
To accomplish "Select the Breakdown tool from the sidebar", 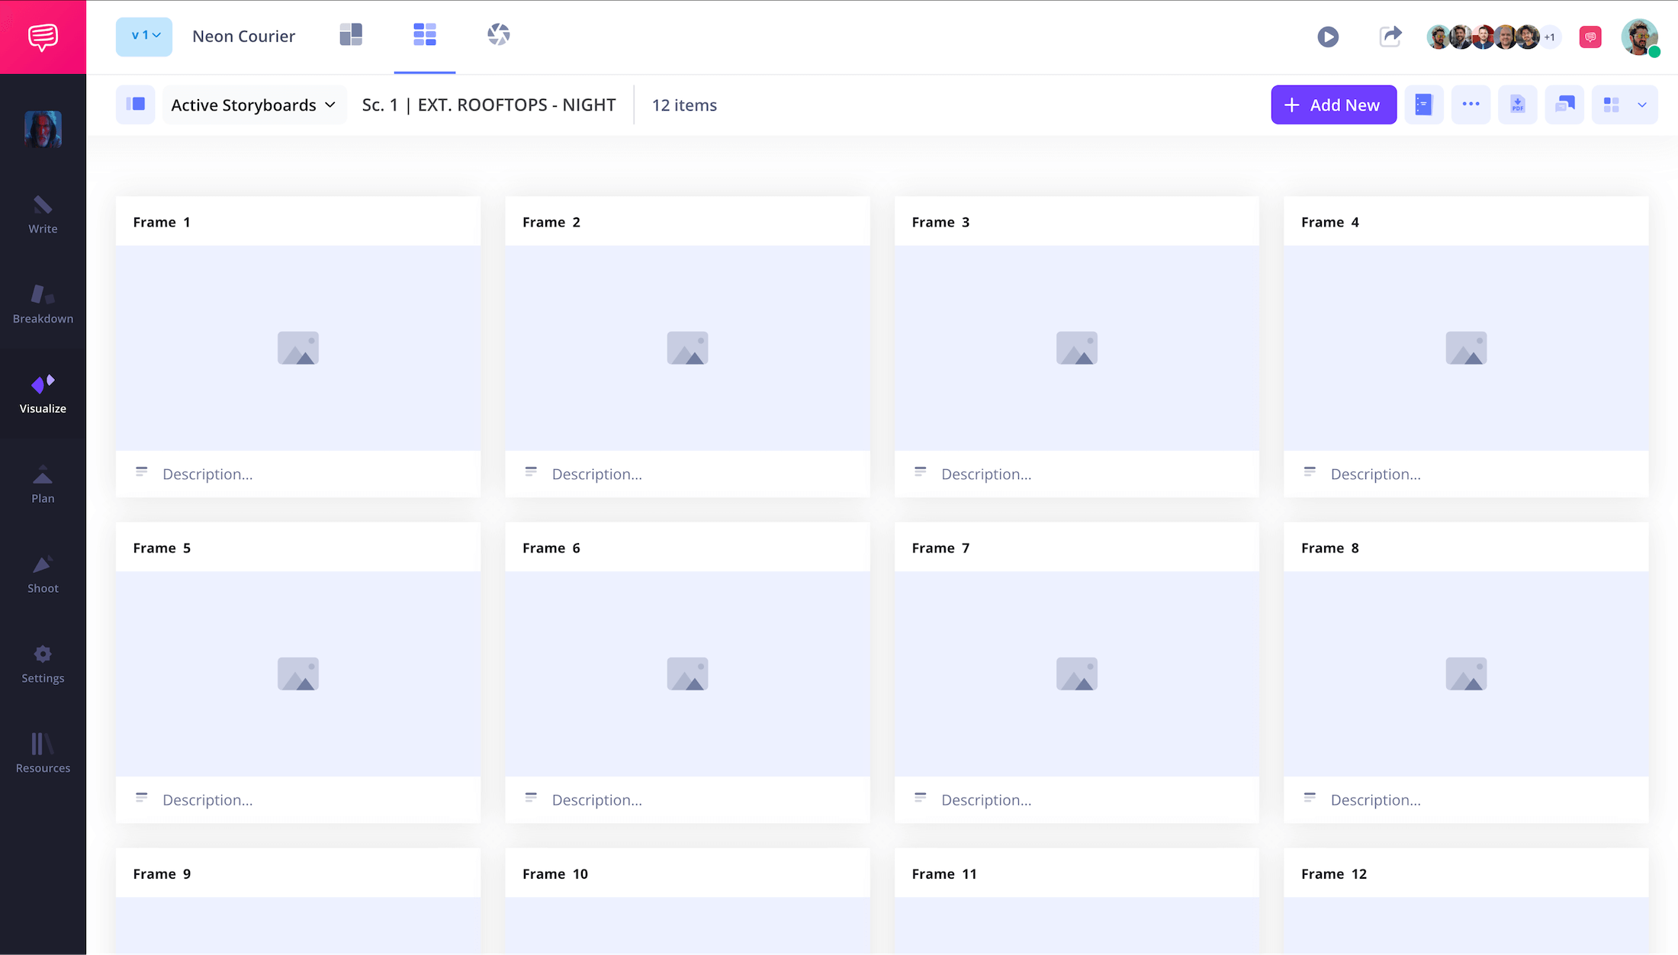I will [43, 305].
